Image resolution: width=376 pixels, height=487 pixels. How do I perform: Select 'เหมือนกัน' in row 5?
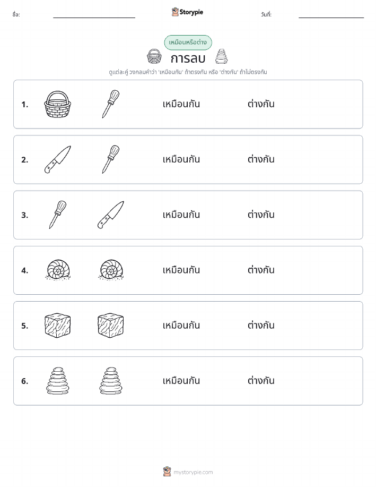coord(181,326)
